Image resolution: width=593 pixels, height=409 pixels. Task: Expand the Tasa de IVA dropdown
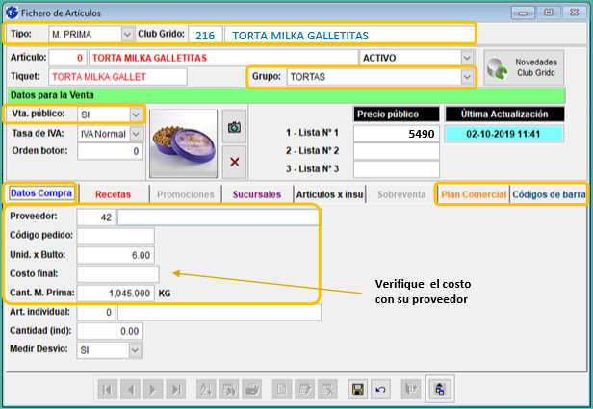136,133
